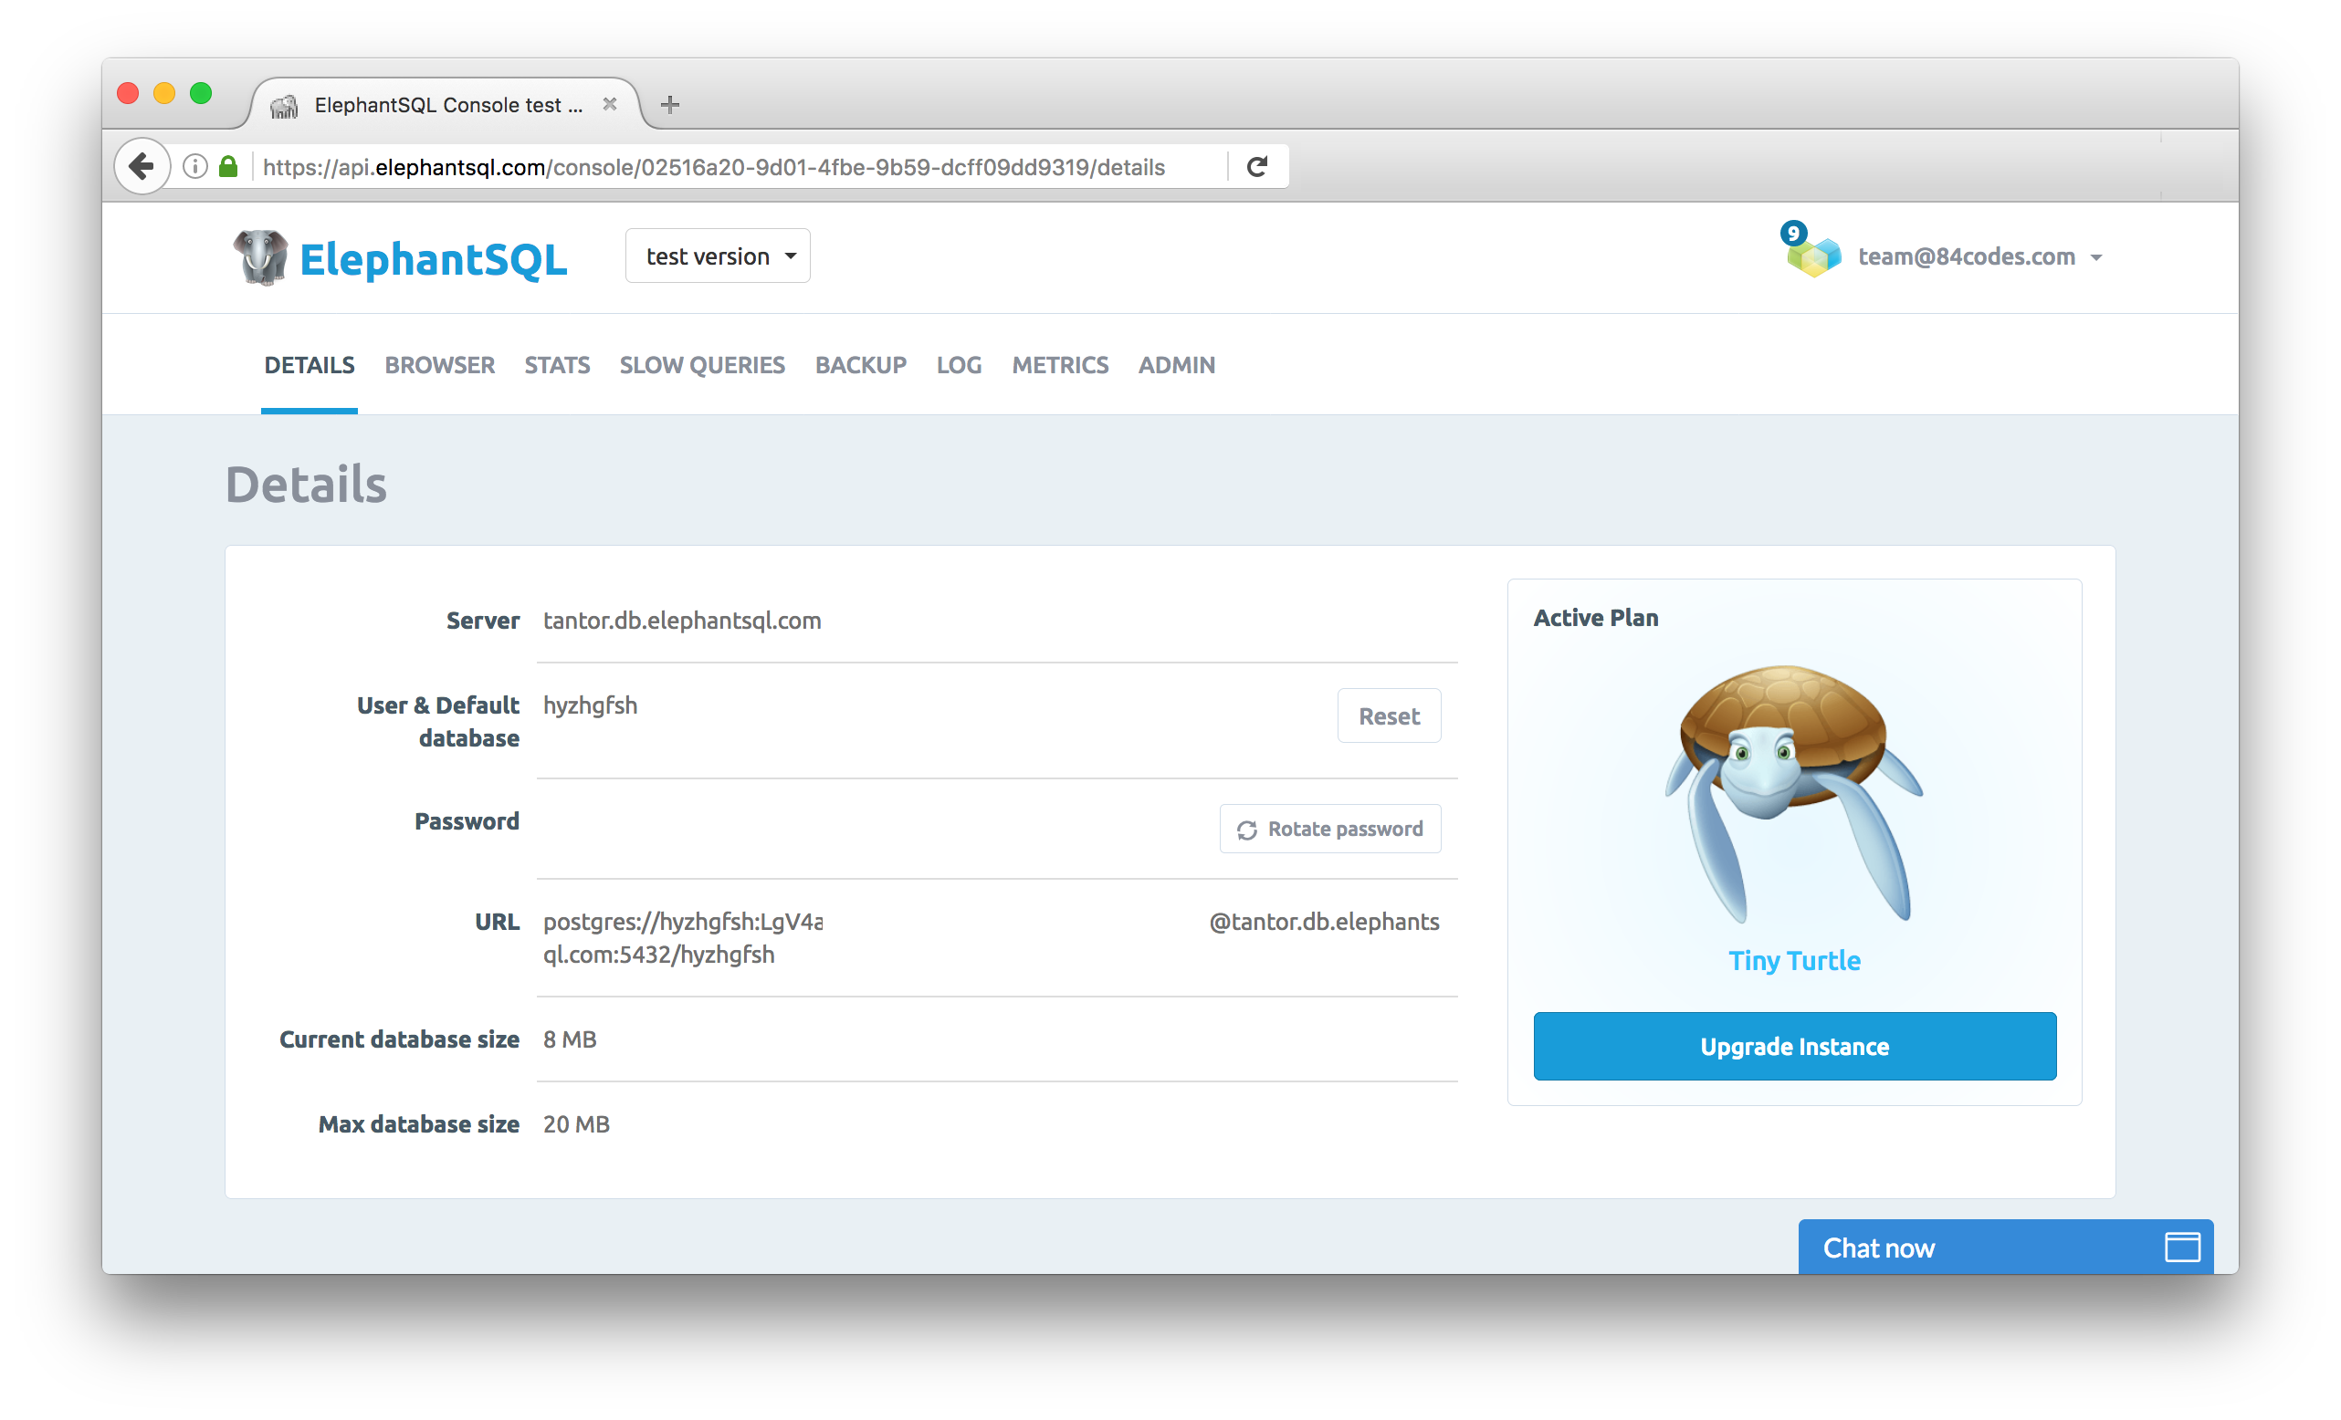The height and width of the screenshot is (1420, 2341).
Task: Click the Upgrade Instance button
Action: tap(1793, 1046)
